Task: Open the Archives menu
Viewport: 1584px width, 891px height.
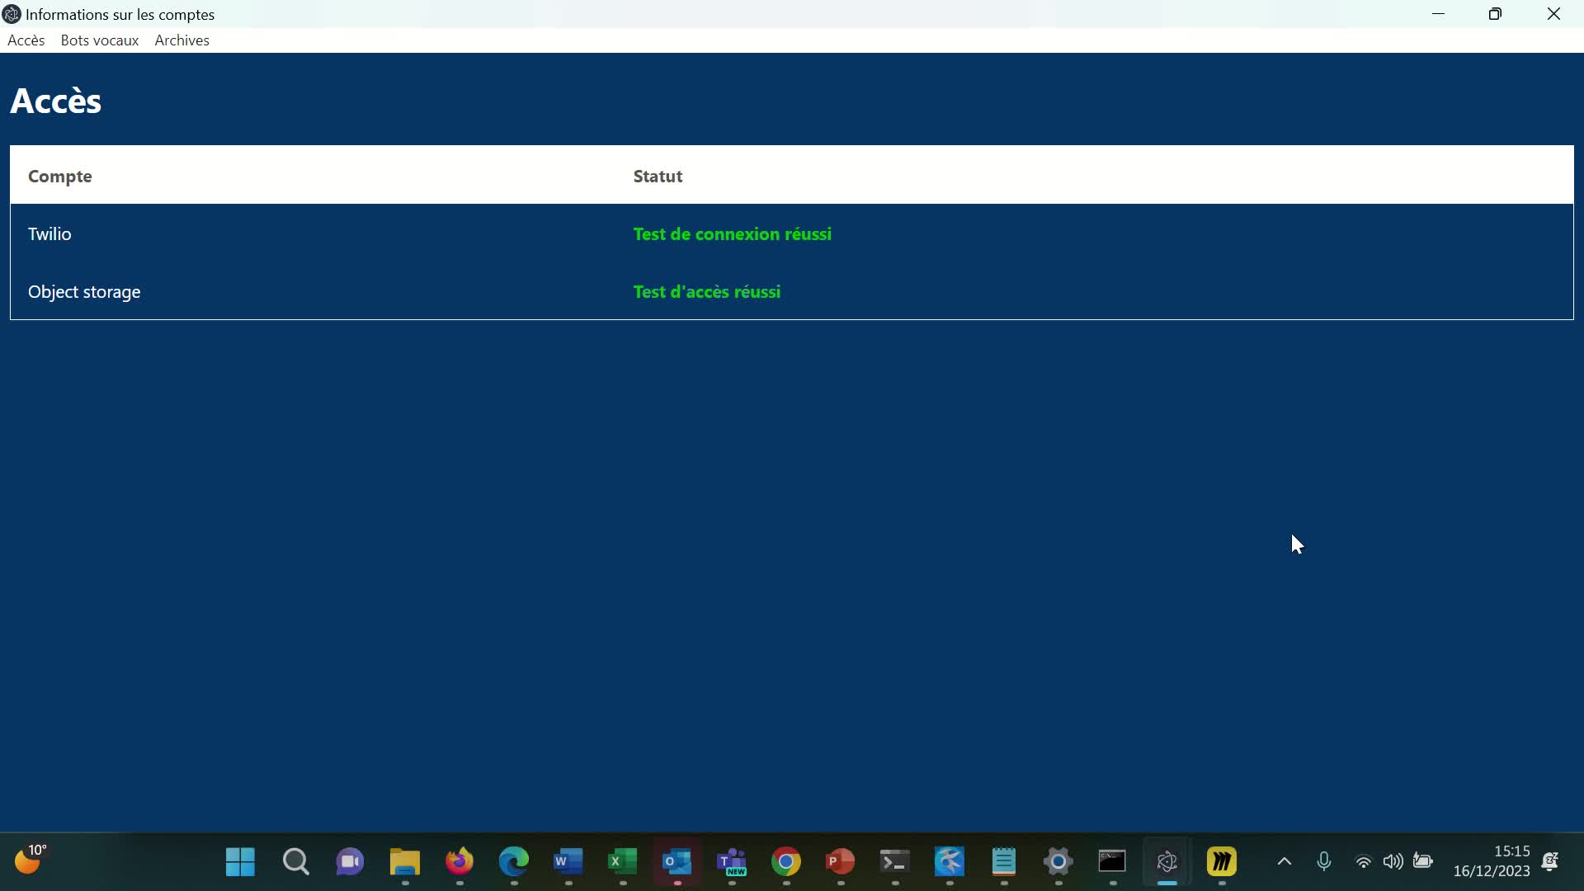Action: coord(181,40)
